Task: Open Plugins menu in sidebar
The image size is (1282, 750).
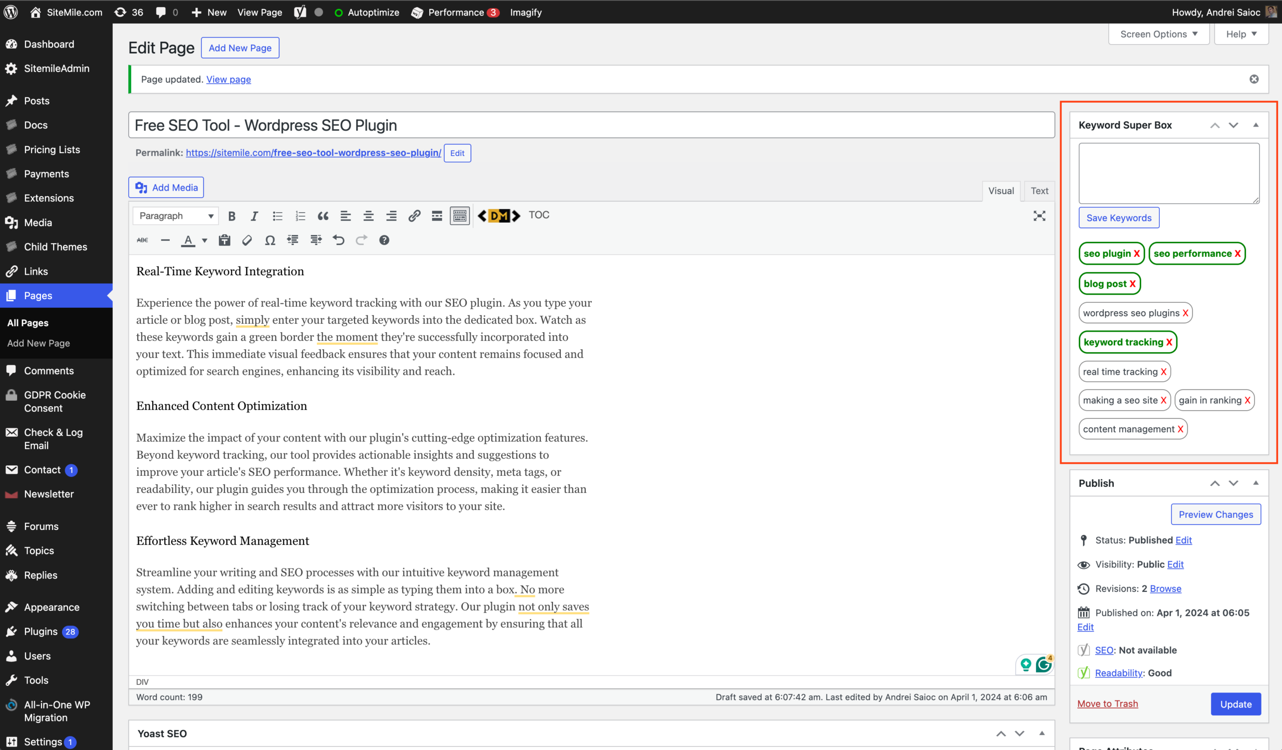Action: (41, 631)
